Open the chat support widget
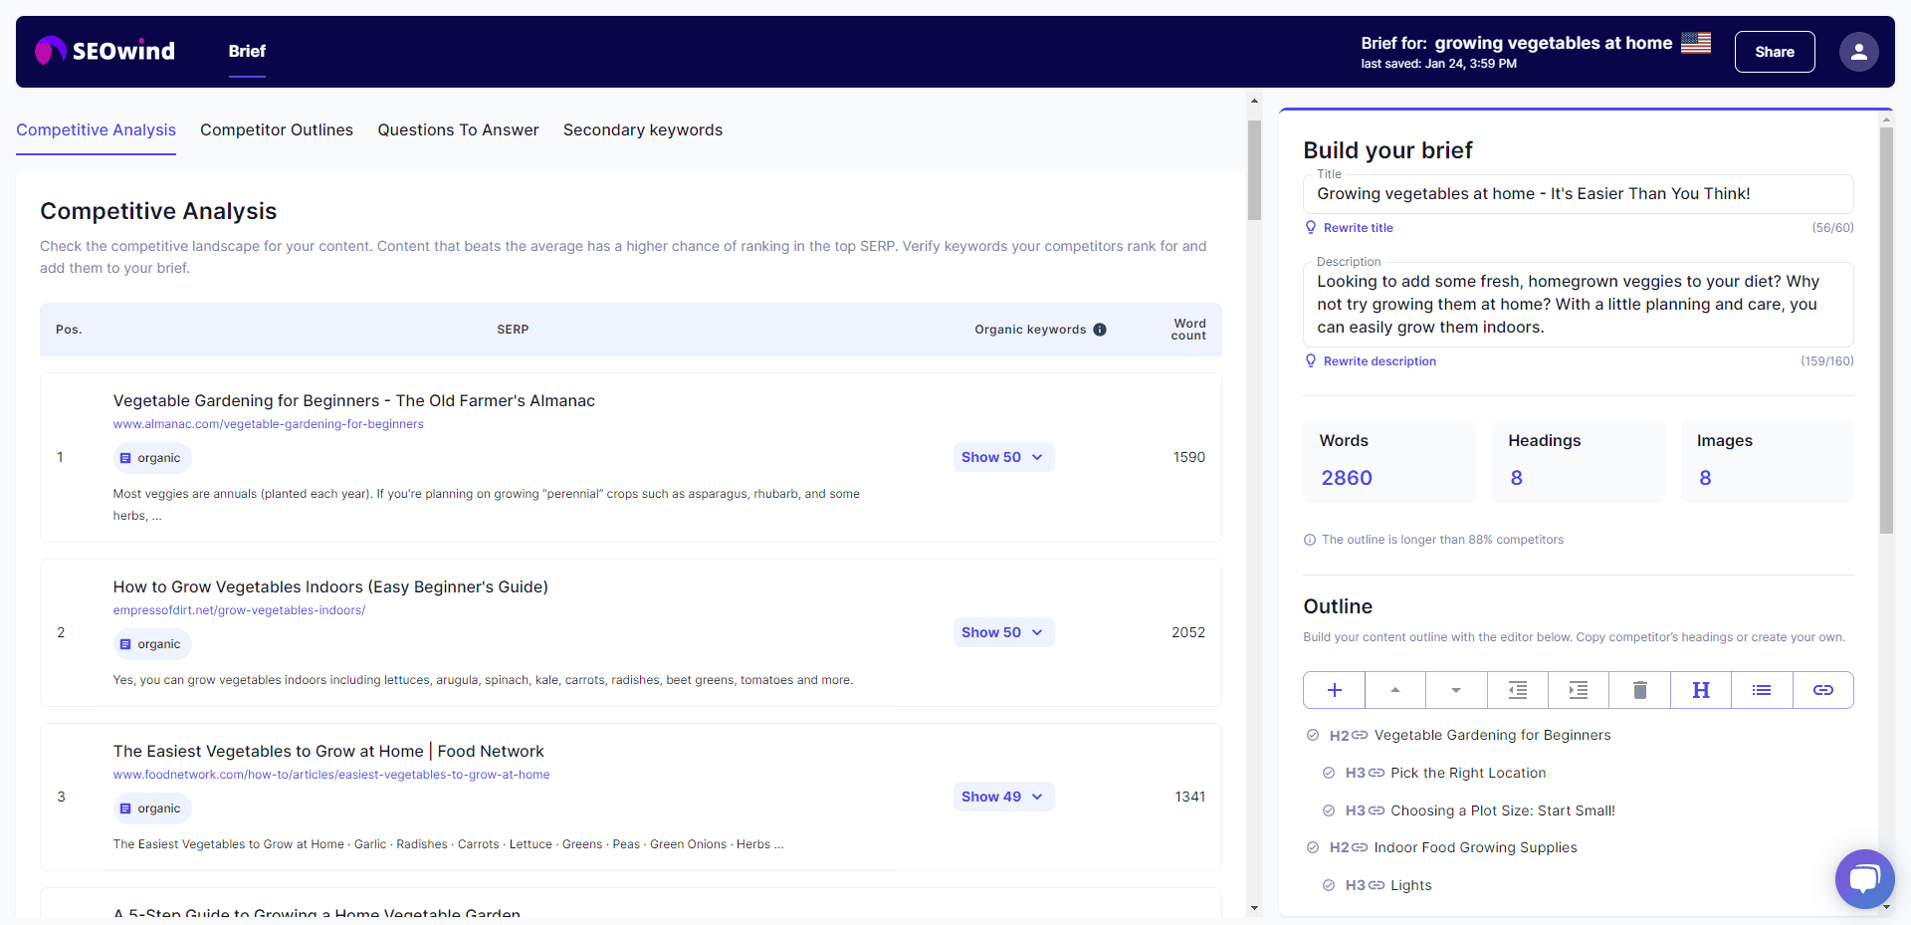 tap(1864, 879)
